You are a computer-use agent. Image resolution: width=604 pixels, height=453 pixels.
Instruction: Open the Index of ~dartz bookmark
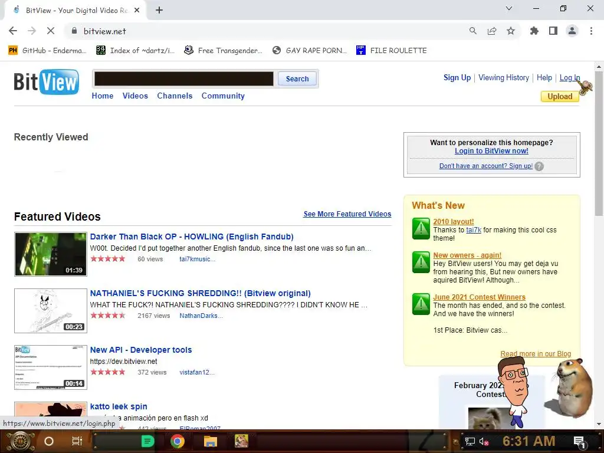coord(135,51)
